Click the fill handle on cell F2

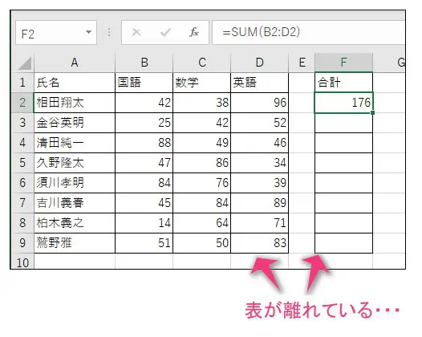pos(372,112)
